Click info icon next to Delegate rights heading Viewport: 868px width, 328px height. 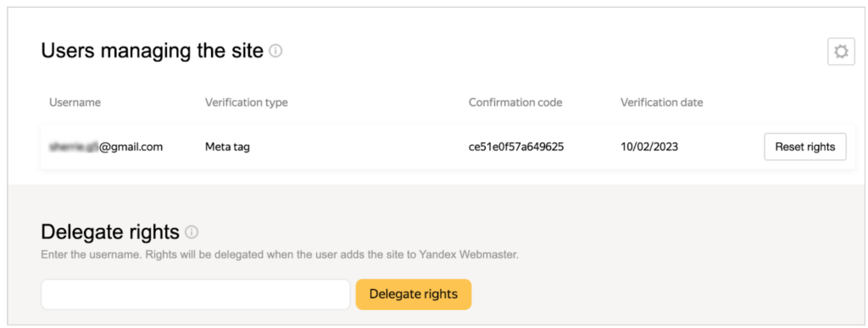(x=192, y=232)
